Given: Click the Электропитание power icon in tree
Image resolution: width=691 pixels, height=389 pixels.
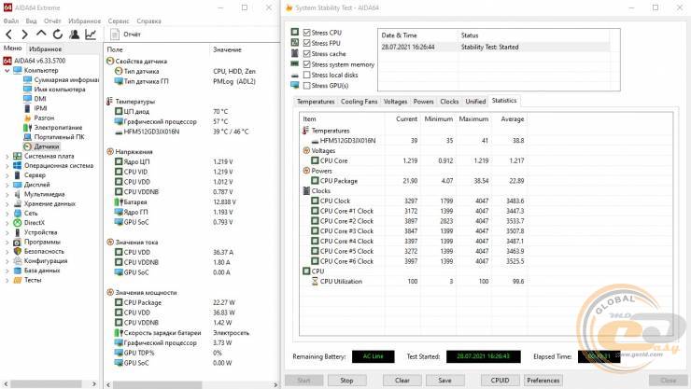Looking at the screenshot, I should tap(27, 128).
